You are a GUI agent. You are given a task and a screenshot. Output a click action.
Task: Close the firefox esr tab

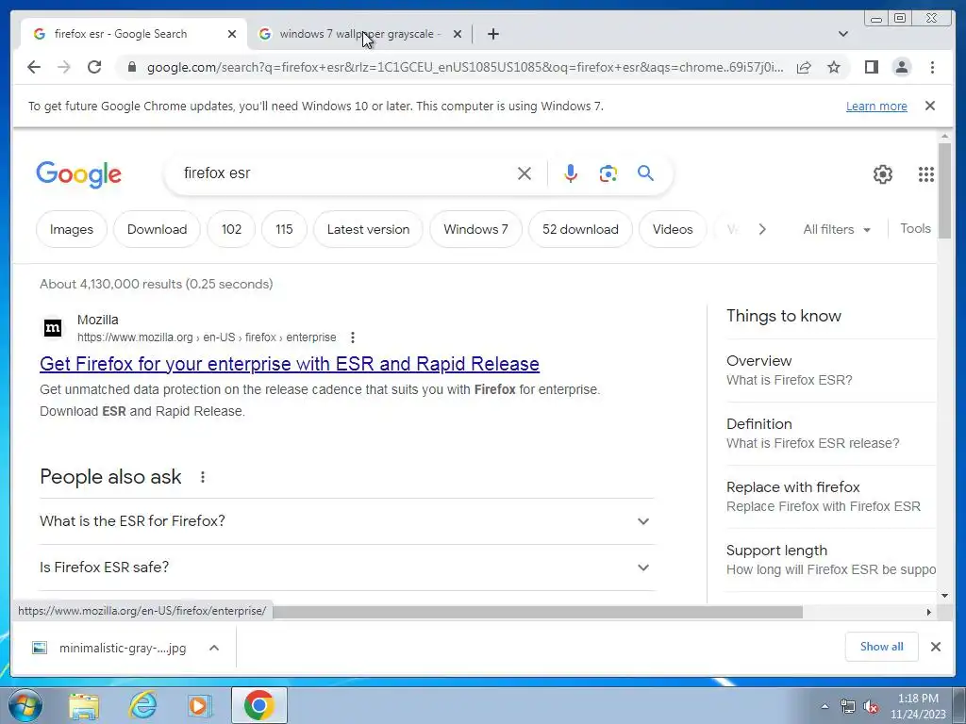tap(232, 35)
